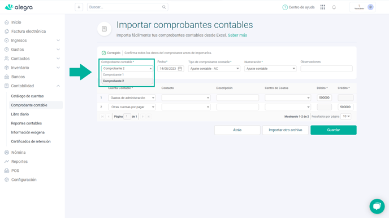
Task: Open Libro diario in the sidebar
Action: click(x=20, y=114)
